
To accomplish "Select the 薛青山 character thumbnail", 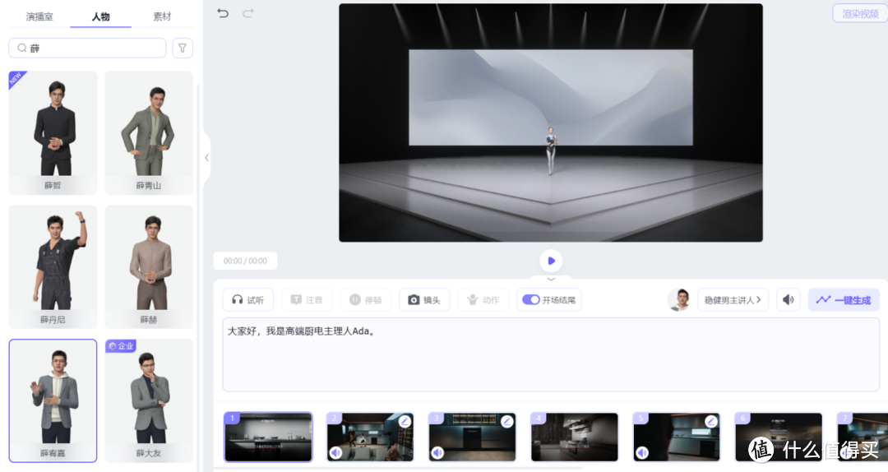I will pos(149,132).
